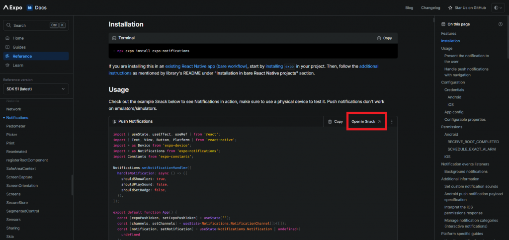The image size is (509, 240).
Task: Click the GitHub star icon
Action: 450,8
